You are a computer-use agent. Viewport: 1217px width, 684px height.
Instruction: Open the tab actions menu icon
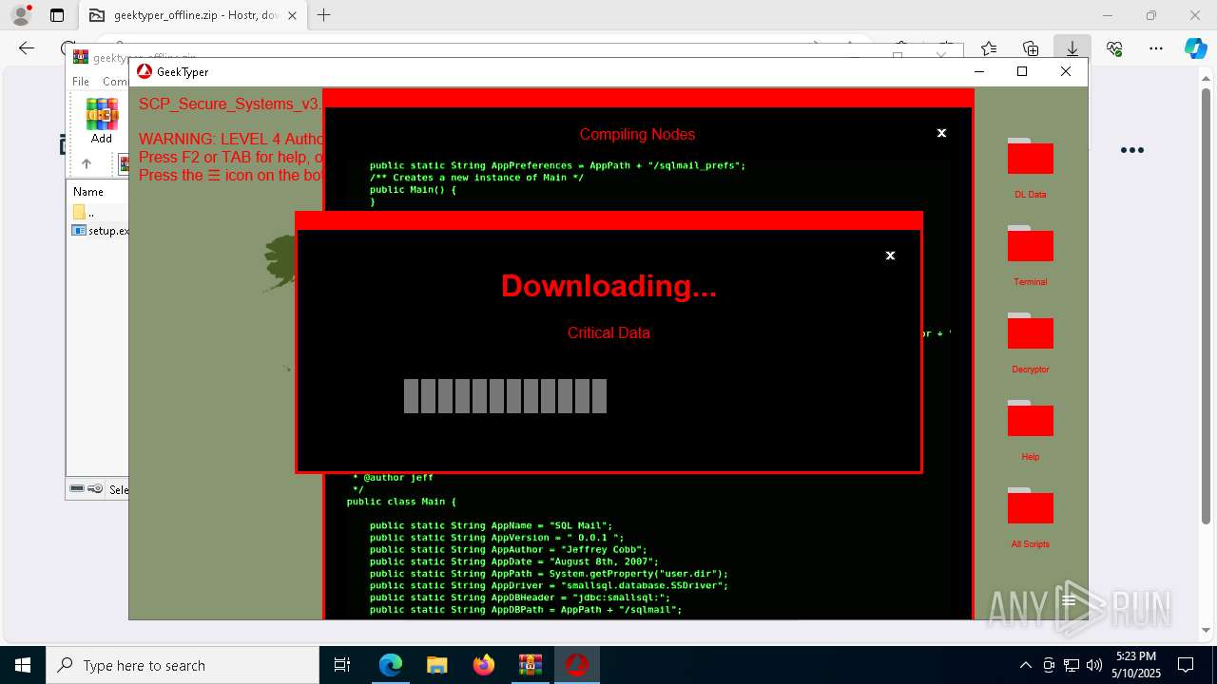[x=57, y=15]
